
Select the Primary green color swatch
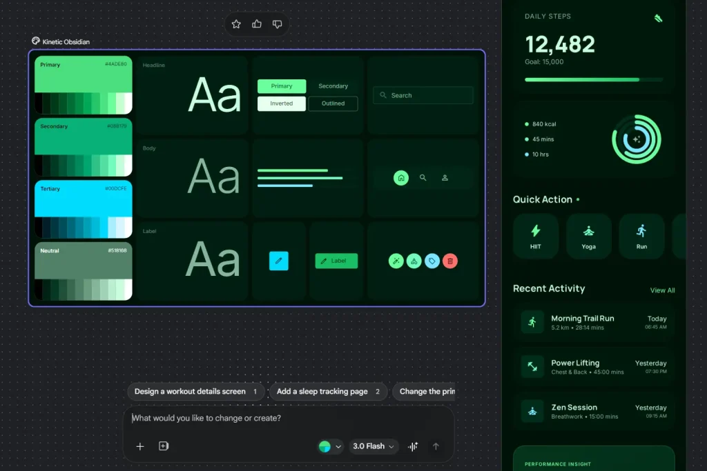83,83
